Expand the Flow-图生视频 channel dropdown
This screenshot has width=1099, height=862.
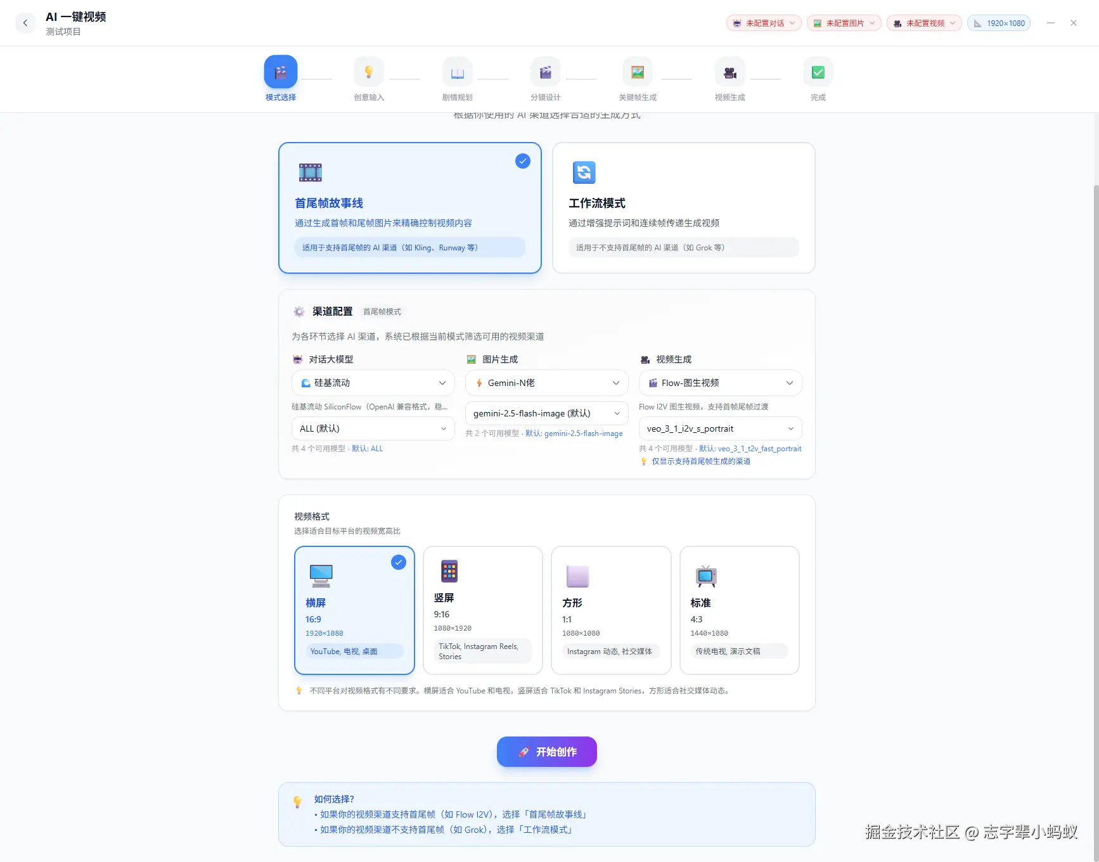pos(721,383)
